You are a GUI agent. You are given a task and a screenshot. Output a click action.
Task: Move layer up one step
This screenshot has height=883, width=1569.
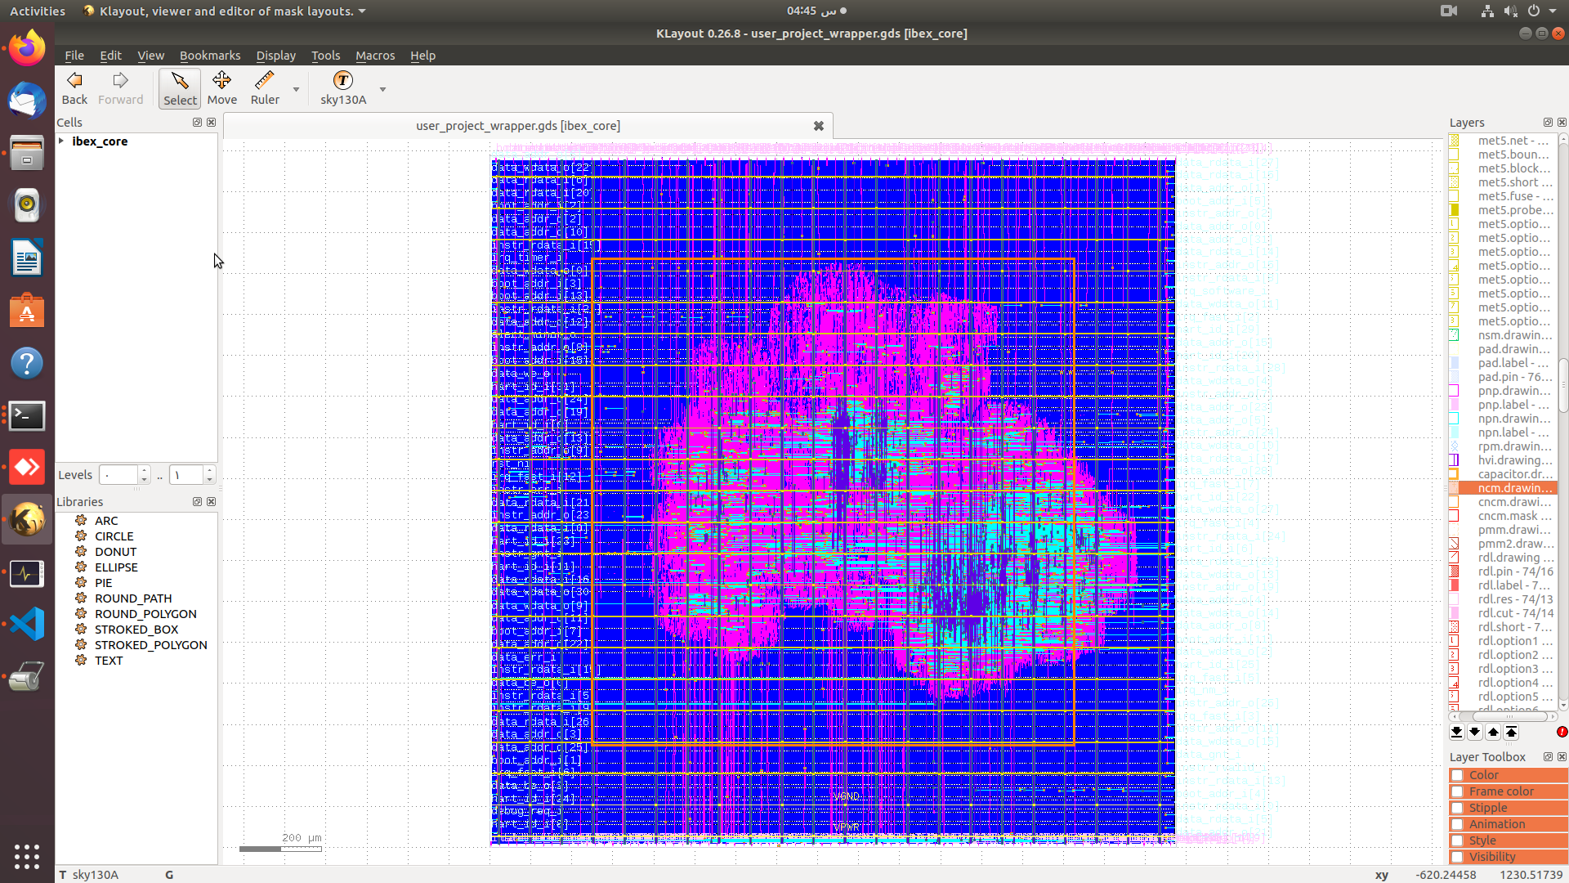pyautogui.click(x=1493, y=732)
